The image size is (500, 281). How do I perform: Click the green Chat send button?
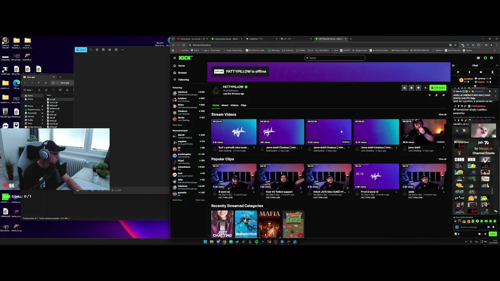pos(493,234)
